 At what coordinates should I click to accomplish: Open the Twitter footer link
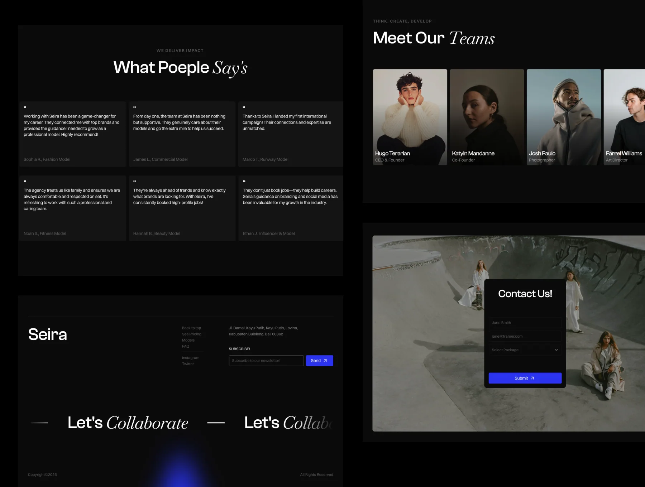188,364
